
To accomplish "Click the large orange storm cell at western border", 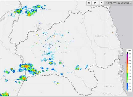I will pos(26,66).
